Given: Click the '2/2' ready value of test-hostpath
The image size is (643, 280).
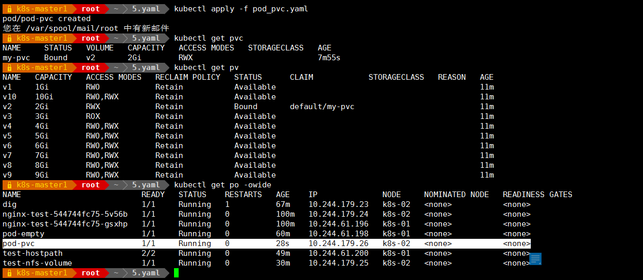Looking at the screenshot, I should click(x=148, y=253).
